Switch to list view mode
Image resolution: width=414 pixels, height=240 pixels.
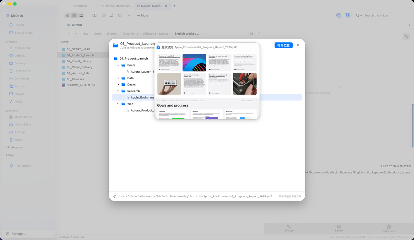pyautogui.click(x=74, y=15)
